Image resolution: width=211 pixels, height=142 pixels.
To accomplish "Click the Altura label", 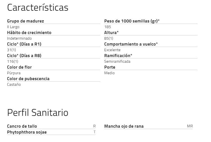I will 111,33.
